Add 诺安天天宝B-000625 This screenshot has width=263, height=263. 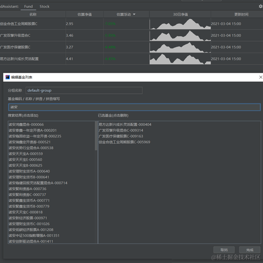[x=26, y=165]
